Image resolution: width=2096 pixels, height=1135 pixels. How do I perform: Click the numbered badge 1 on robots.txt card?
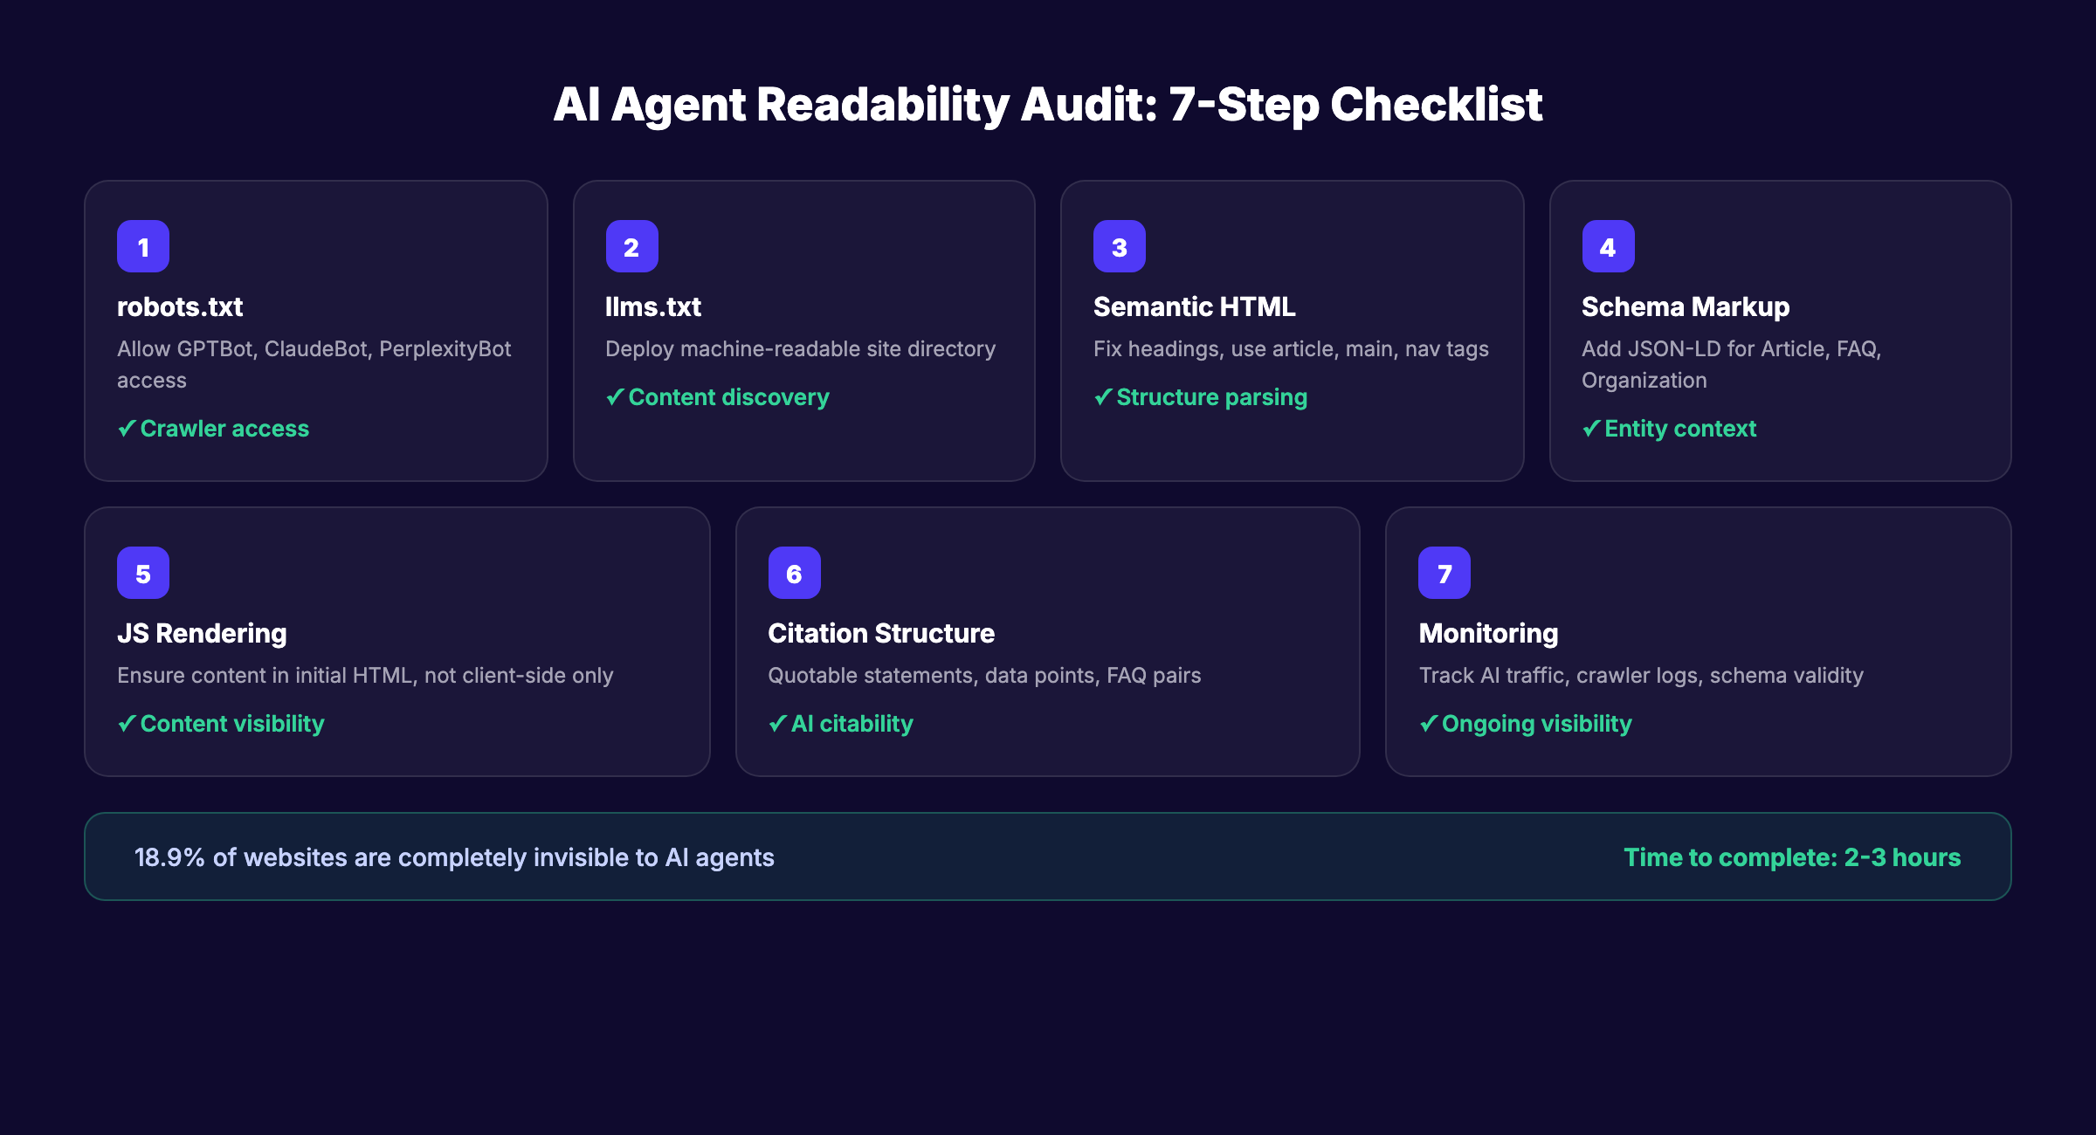click(142, 246)
